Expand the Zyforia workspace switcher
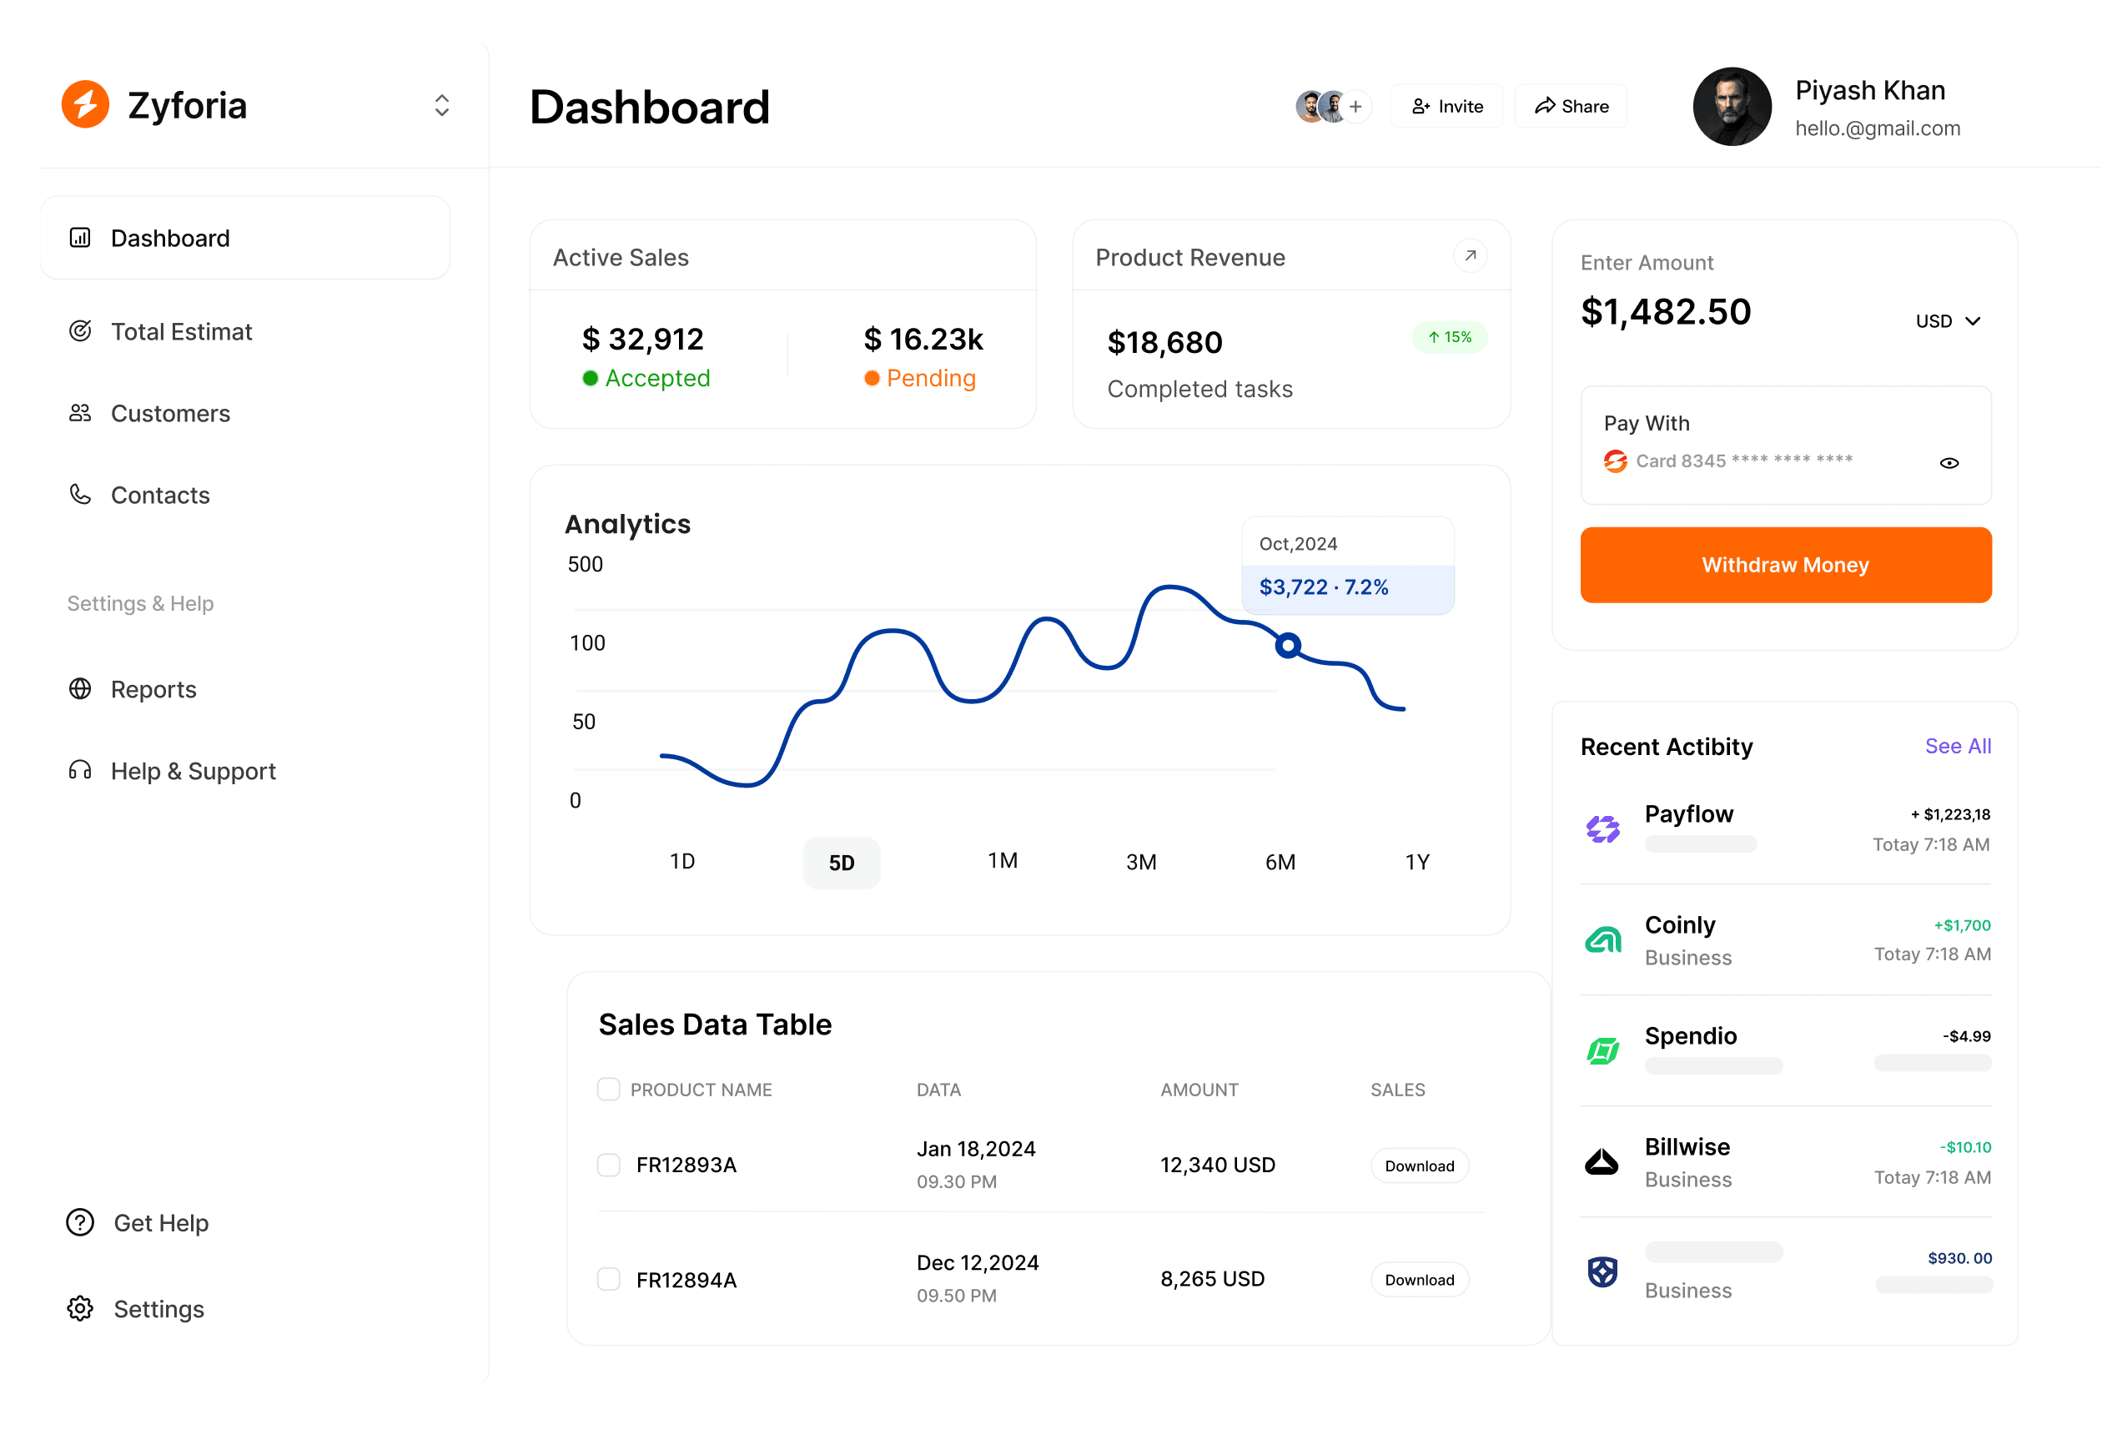The width and height of the screenshot is (2102, 1440). point(441,105)
